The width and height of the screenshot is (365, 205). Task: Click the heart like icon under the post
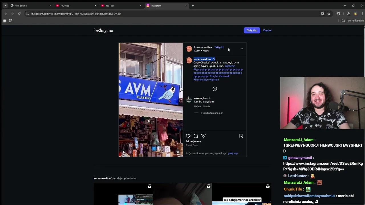tap(188, 136)
